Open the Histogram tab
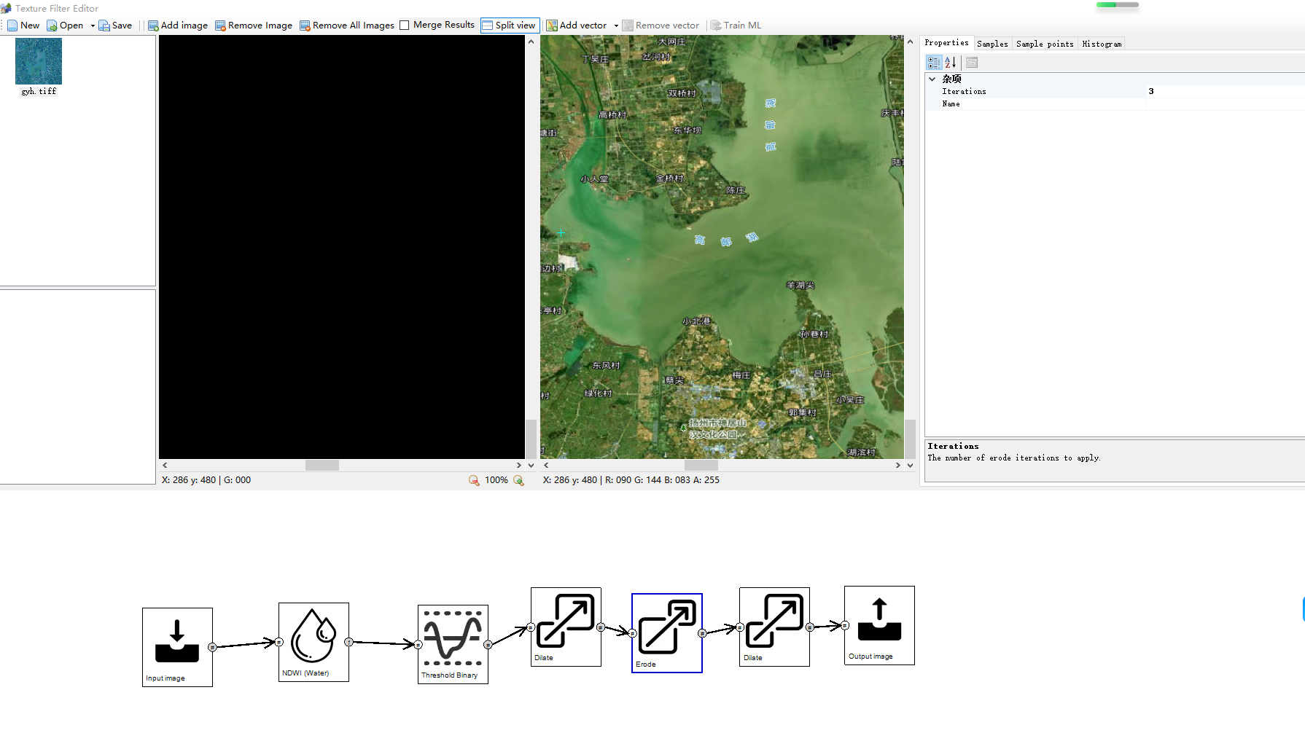Image resolution: width=1305 pixels, height=741 pixels. pyautogui.click(x=1102, y=44)
